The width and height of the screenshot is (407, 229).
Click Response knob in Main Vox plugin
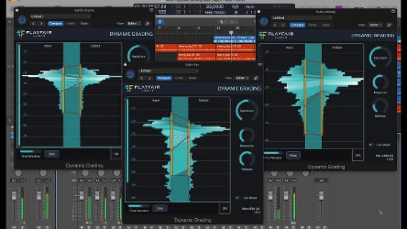point(246,136)
